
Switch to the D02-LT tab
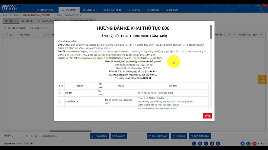pyautogui.click(x=10, y=21)
